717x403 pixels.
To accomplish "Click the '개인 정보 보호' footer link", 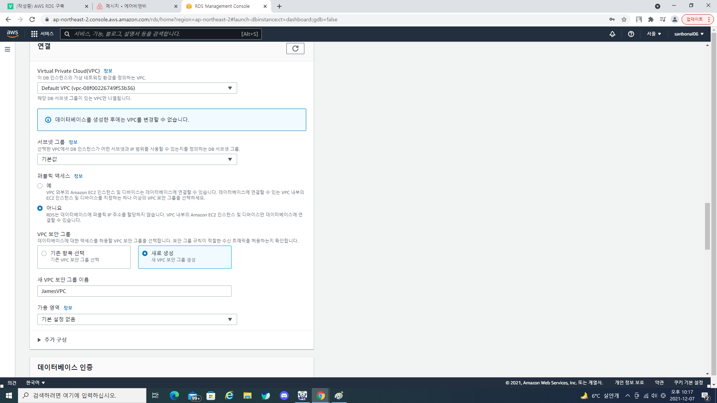I will pos(629,383).
